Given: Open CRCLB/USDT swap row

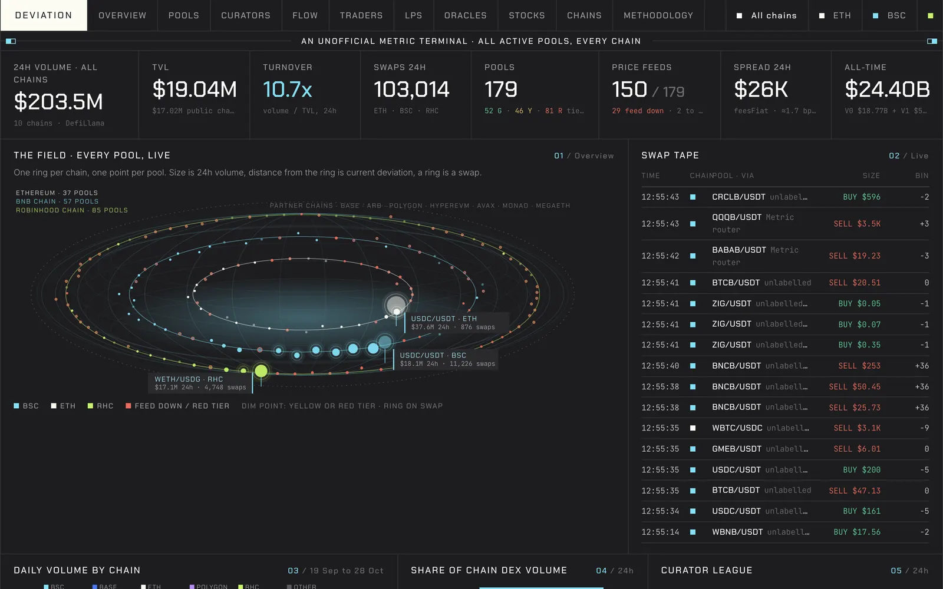Looking at the screenshot, I should pyautogui.click(x=785, y=197).
